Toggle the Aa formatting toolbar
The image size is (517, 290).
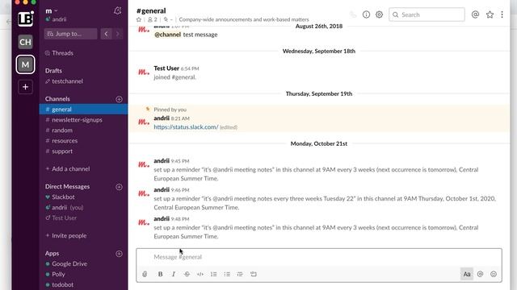click(467, 274)
